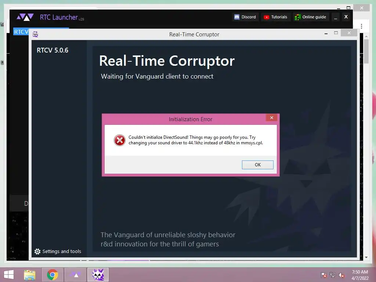Open Tutorials in RTC Launcher
The width and height of the screenshot is (376, 282).
pyautogui.click(x=275, y=17)
